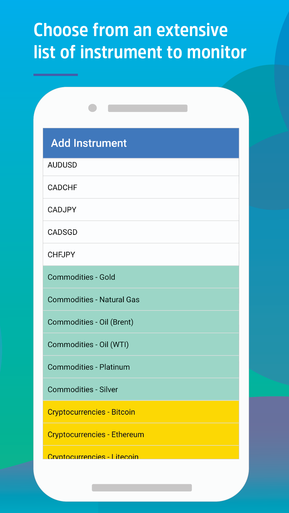Screen dimensions: 289x513
Task: Select Commodities - Silver entry
Action: click(141, 389)
